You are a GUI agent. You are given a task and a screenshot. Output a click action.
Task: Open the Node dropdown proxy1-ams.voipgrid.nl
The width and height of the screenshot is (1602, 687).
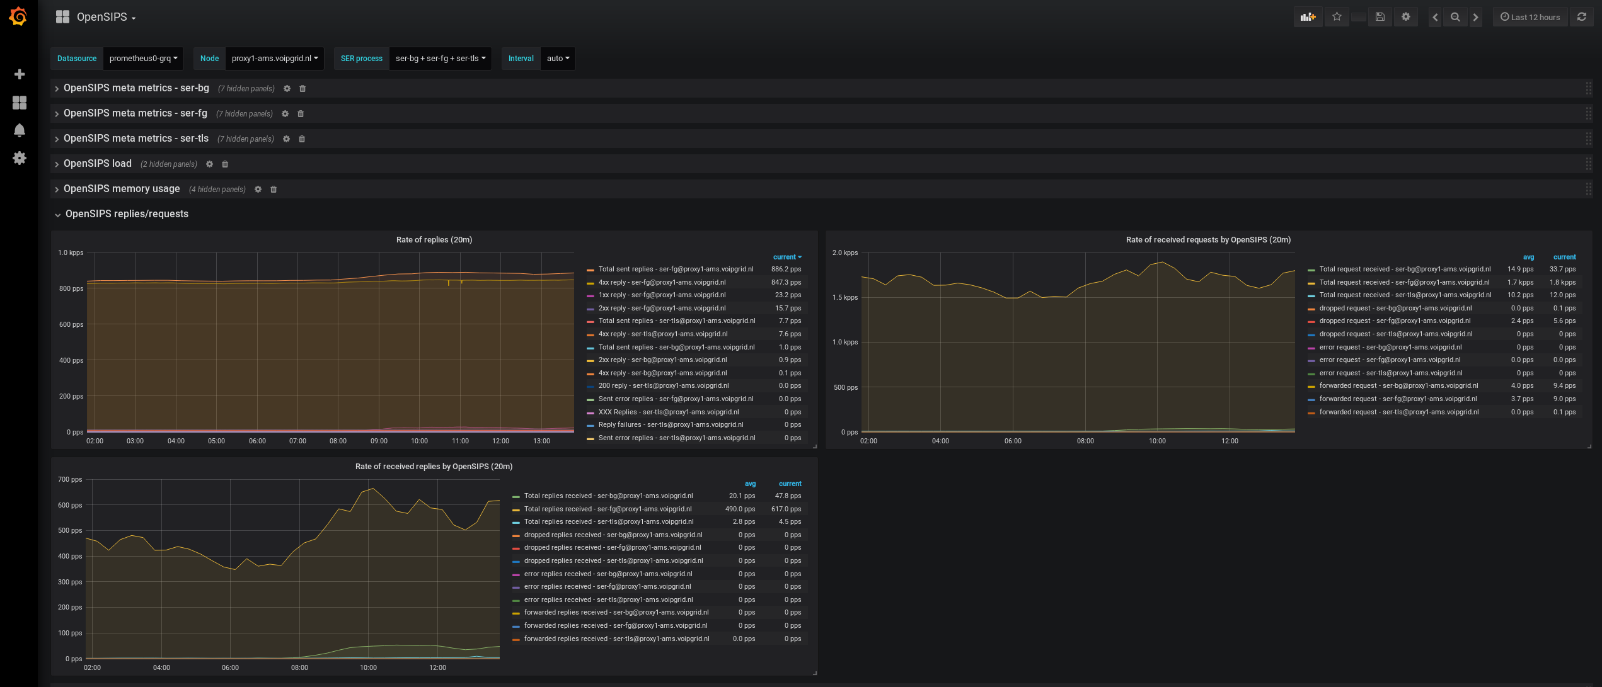click(274, 59)
